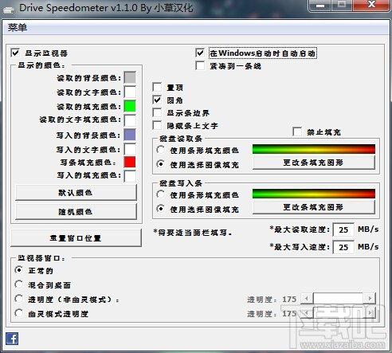Select 使用选择图像填充 under 磁盘读取条
392x353 pixels.
(161, 164)
